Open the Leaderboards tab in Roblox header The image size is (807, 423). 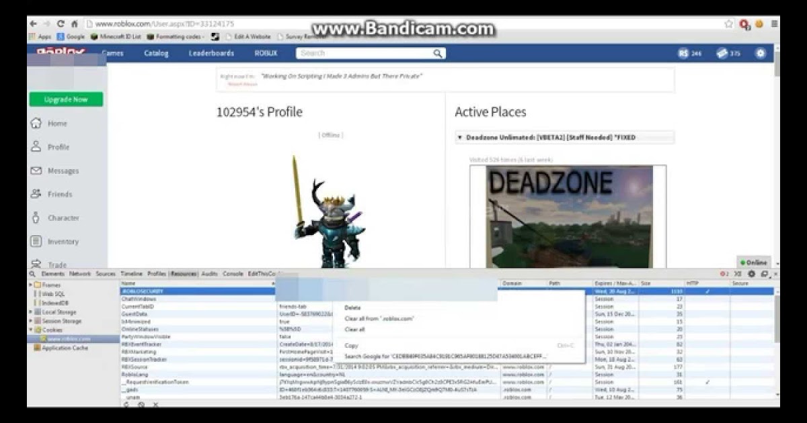point(211,53)
